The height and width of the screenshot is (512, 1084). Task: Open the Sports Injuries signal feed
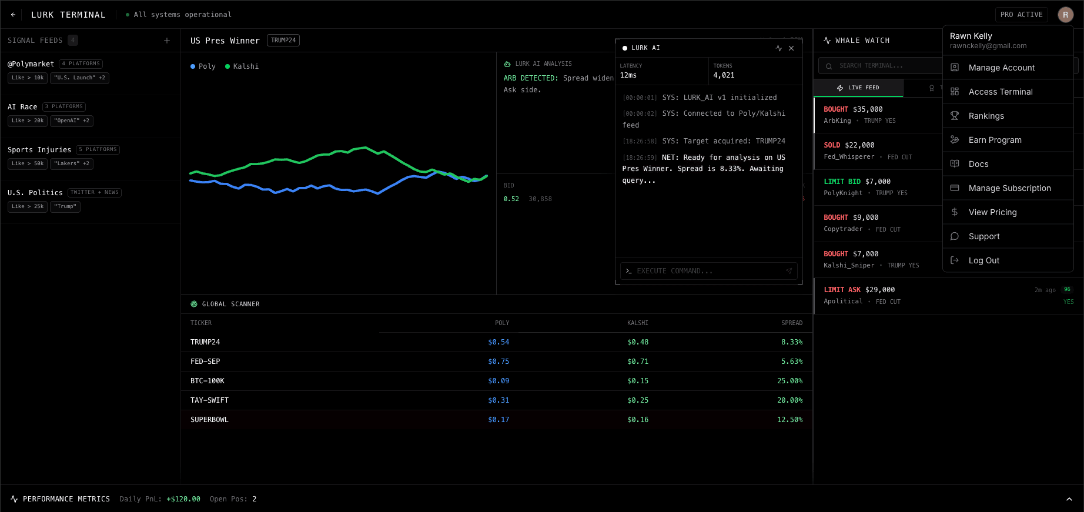tap(91, 159)
